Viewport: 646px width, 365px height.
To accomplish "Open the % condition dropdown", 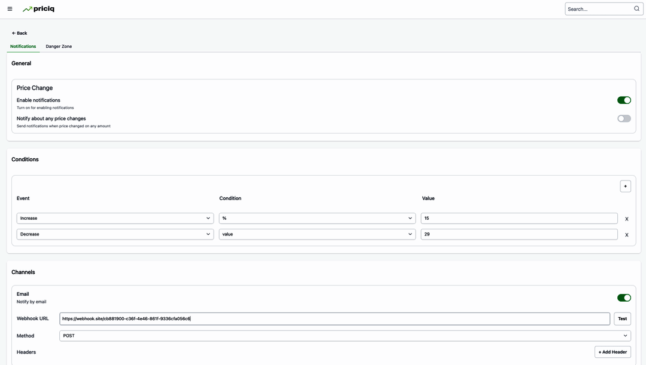I will tap(317, 219).
